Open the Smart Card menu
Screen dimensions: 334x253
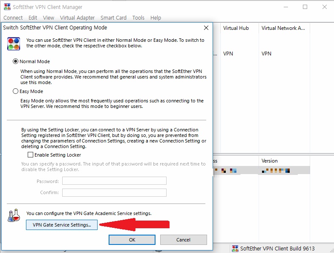[x=113, y=18]
